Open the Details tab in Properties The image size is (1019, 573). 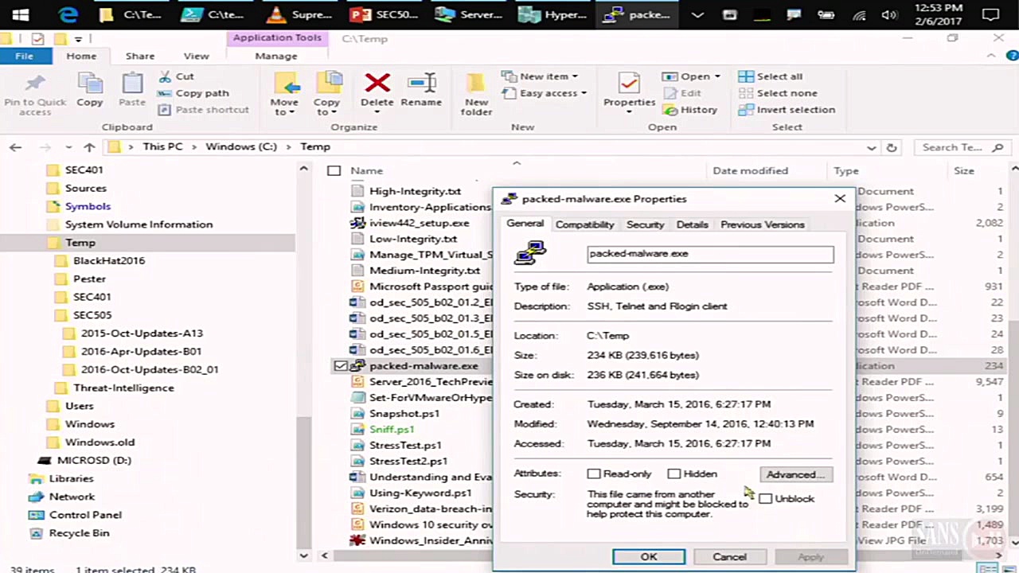point(692,225)
